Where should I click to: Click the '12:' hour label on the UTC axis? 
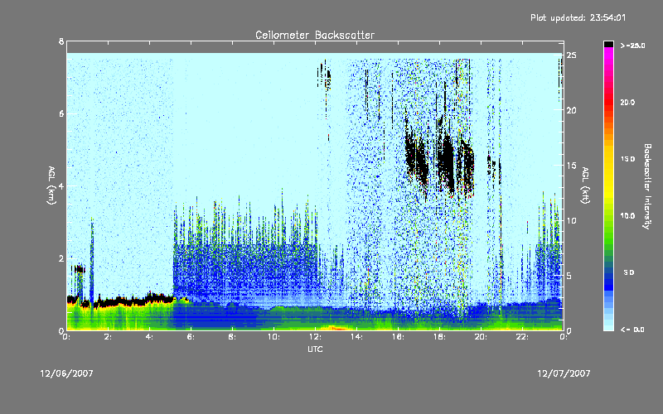[316, 337]
